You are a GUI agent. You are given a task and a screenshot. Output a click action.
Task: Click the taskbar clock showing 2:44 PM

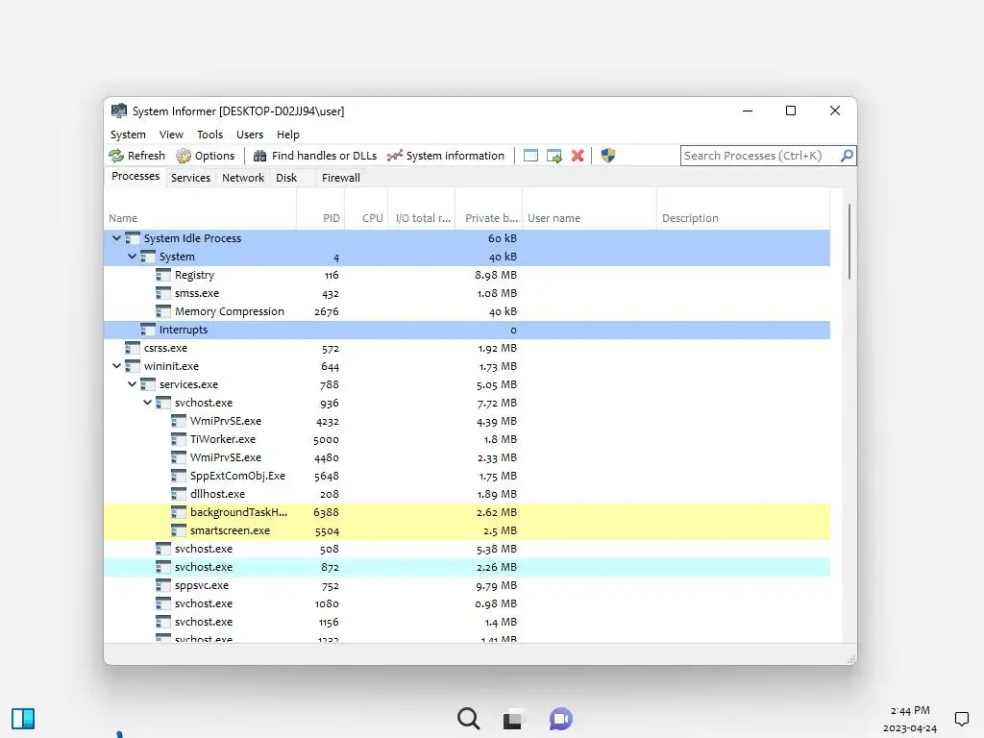[x=910, y=710]
